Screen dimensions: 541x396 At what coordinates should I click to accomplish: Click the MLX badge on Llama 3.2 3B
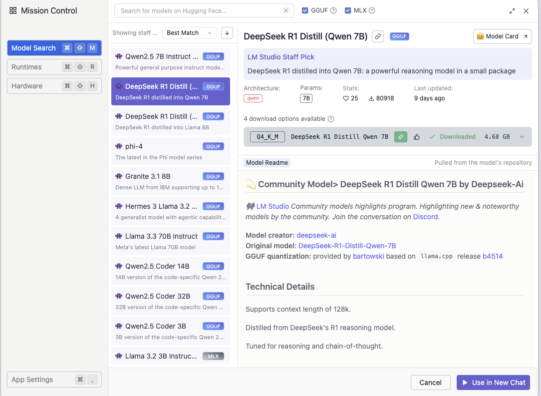tap(213, 356)
